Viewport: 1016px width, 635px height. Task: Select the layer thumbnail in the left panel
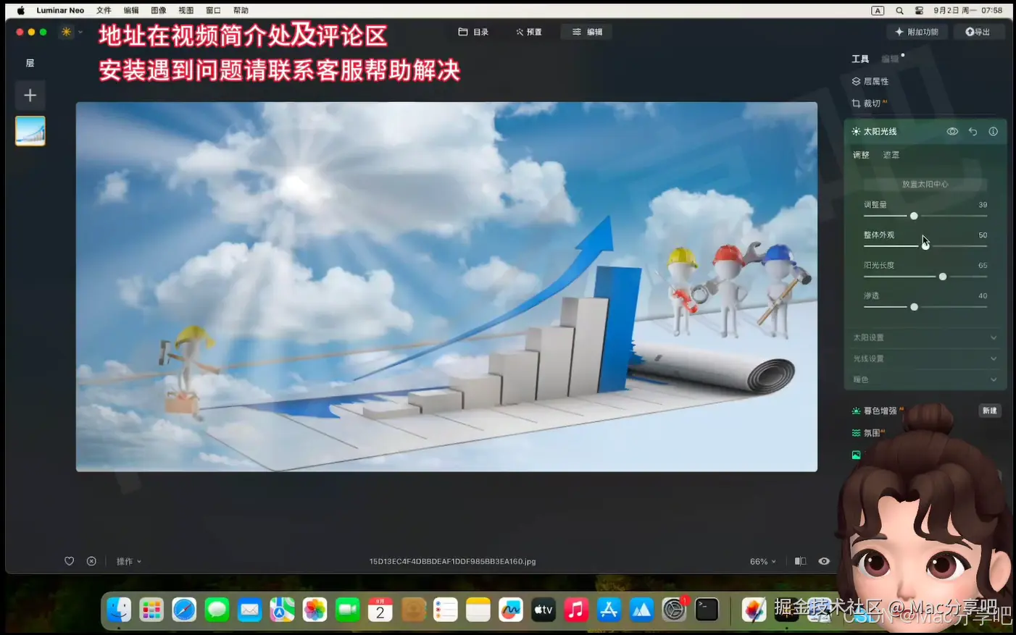pos(30,130)
